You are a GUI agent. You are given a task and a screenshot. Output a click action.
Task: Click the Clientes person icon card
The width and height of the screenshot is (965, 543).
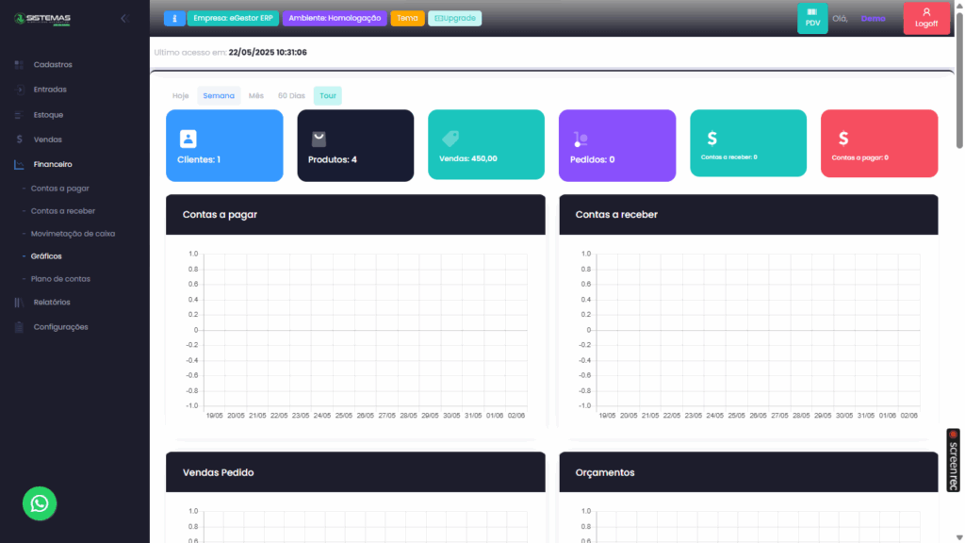click(x=188, y=139)
